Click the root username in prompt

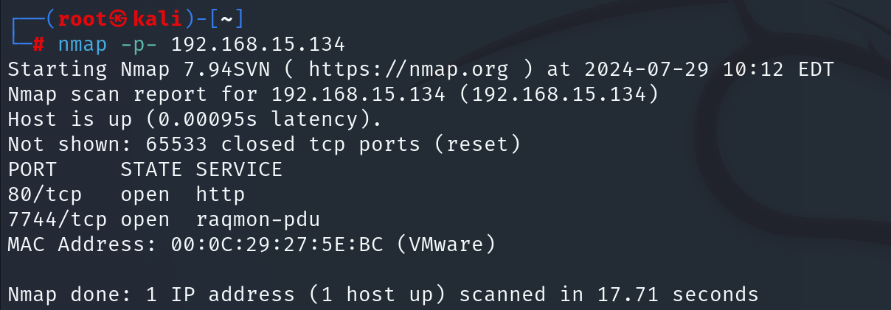(81, 18)
